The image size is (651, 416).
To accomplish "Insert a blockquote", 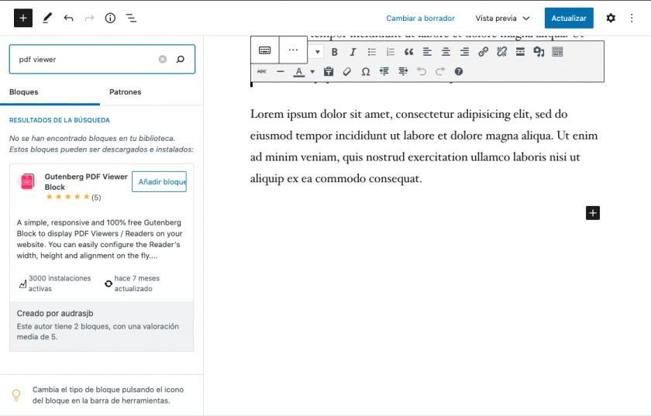I will click(x=408, y=52).
